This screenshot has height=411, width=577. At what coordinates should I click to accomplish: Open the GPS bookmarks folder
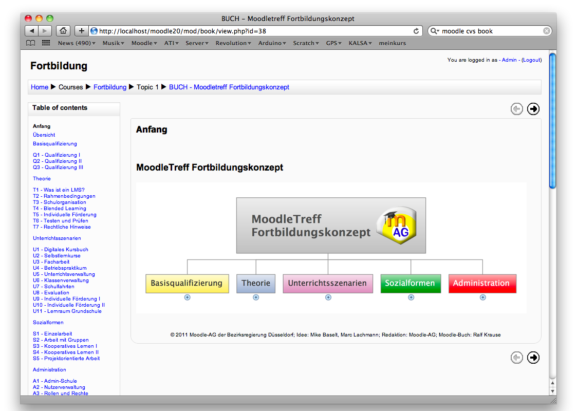[334, 43]
